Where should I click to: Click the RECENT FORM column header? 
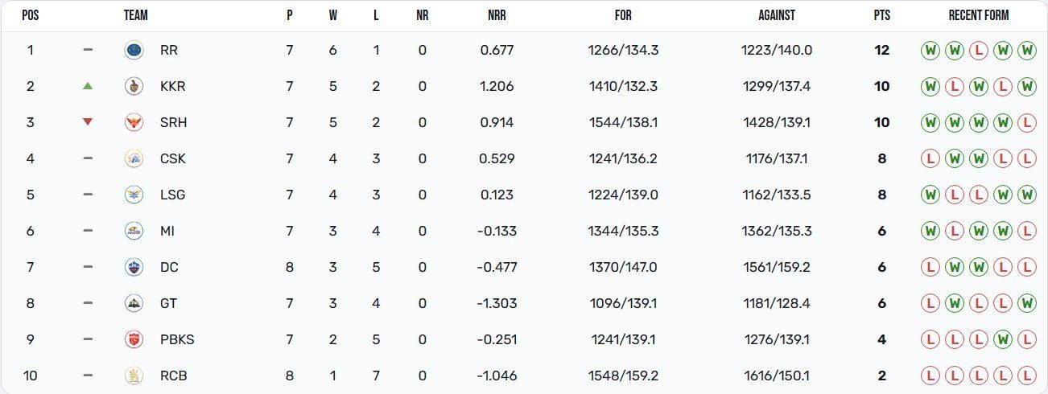coord(978,15)
